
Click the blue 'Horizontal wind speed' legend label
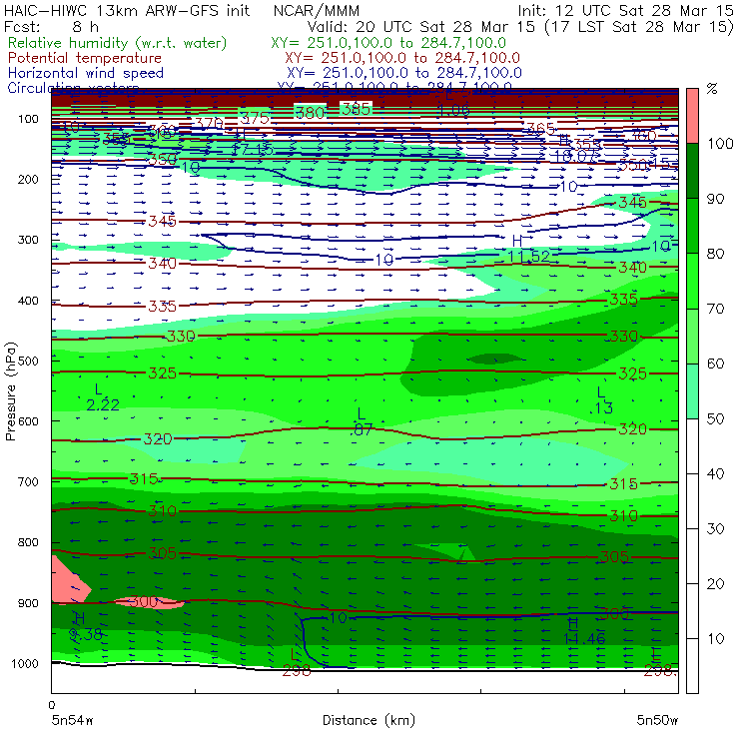click(x=85, y=73)
